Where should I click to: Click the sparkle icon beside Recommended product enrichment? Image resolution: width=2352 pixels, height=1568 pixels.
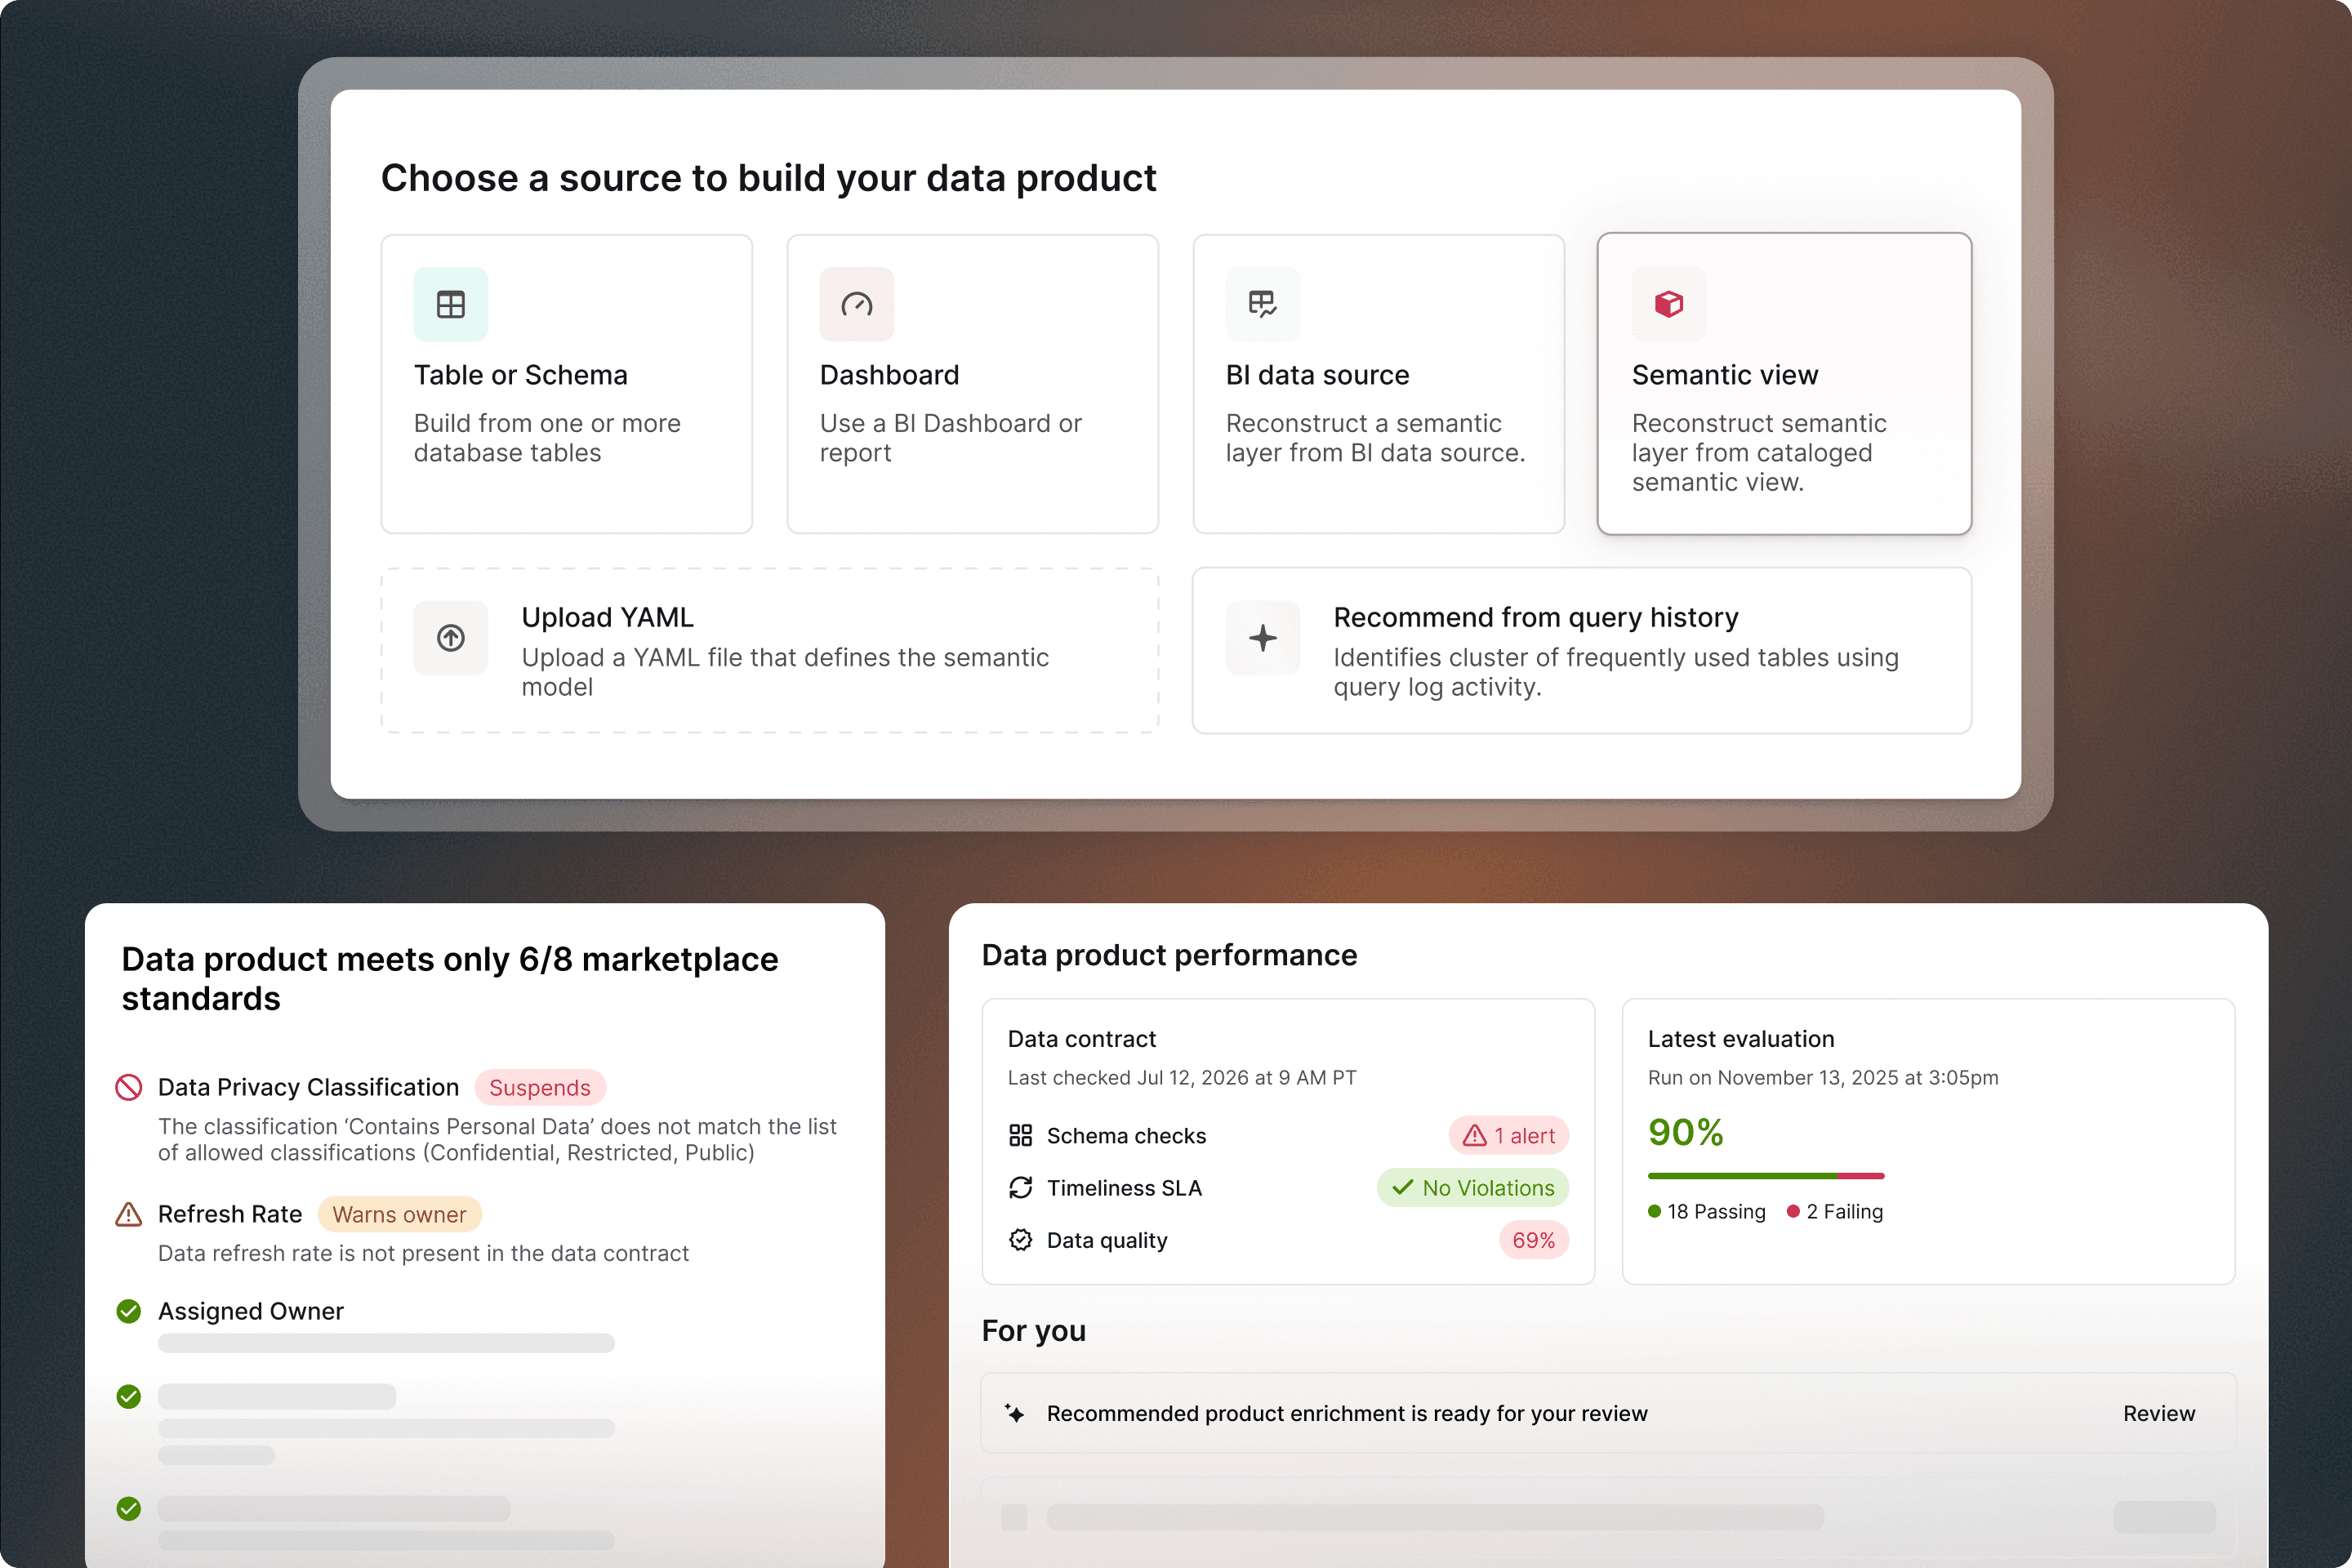coord(1015,1413)
